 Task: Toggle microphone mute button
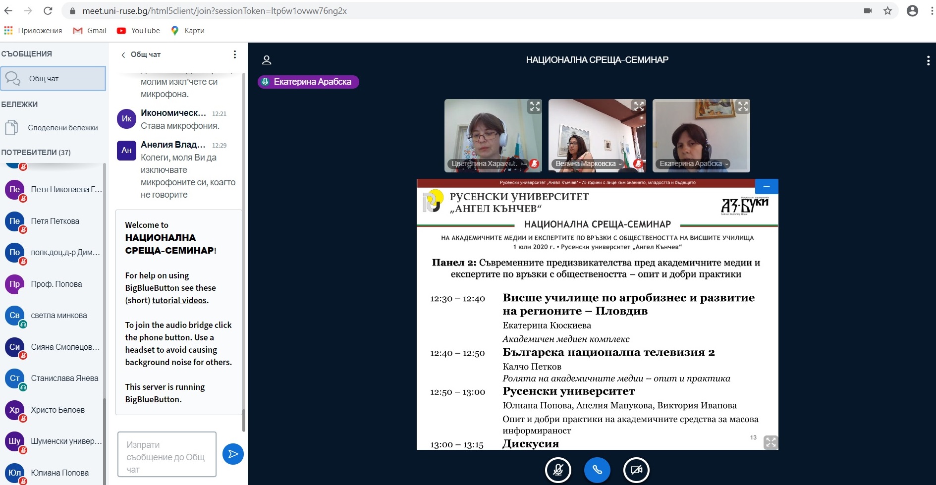558,470
